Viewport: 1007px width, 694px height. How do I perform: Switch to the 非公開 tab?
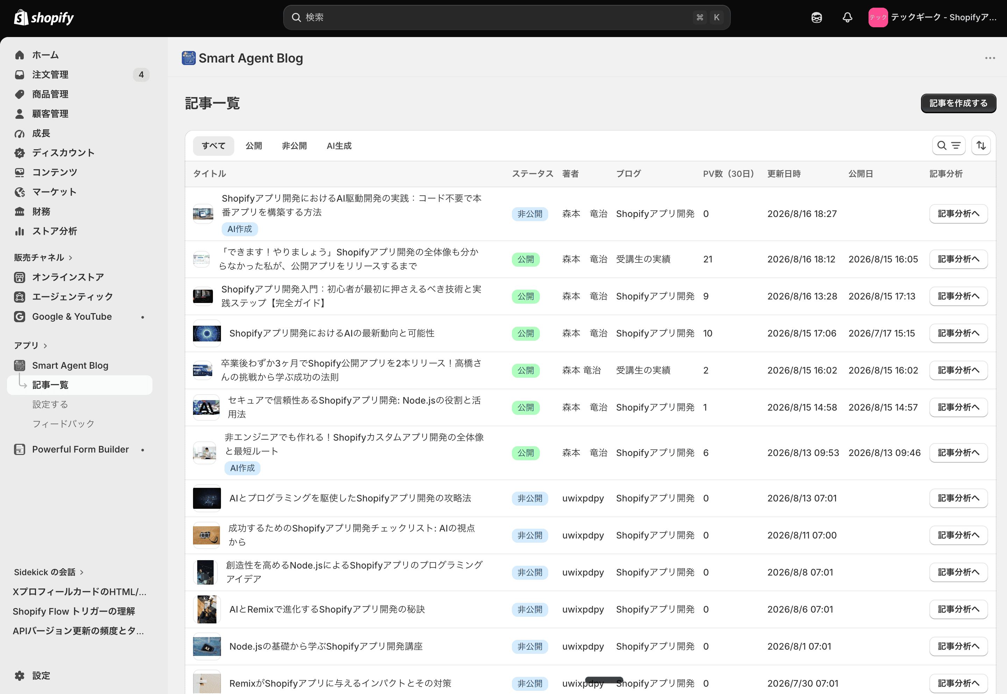[294, 146]
